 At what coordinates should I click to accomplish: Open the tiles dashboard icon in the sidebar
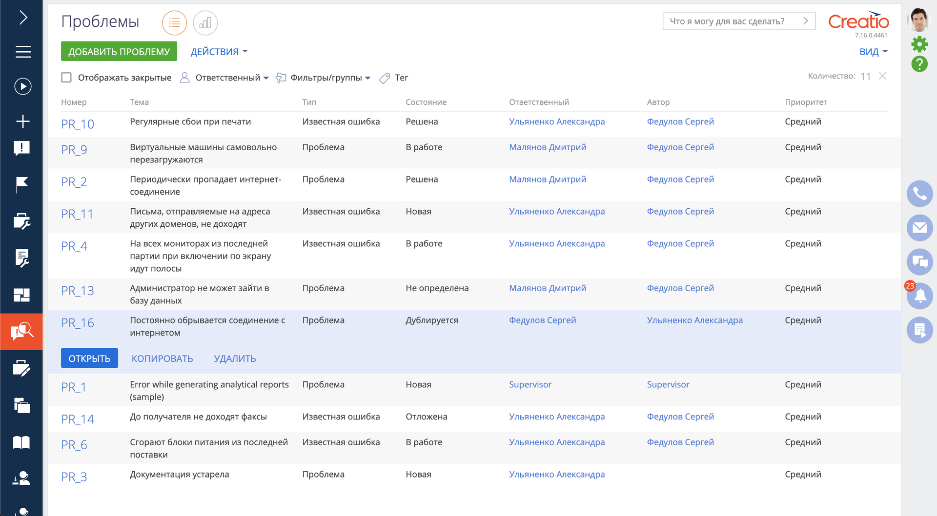[21, 295]
